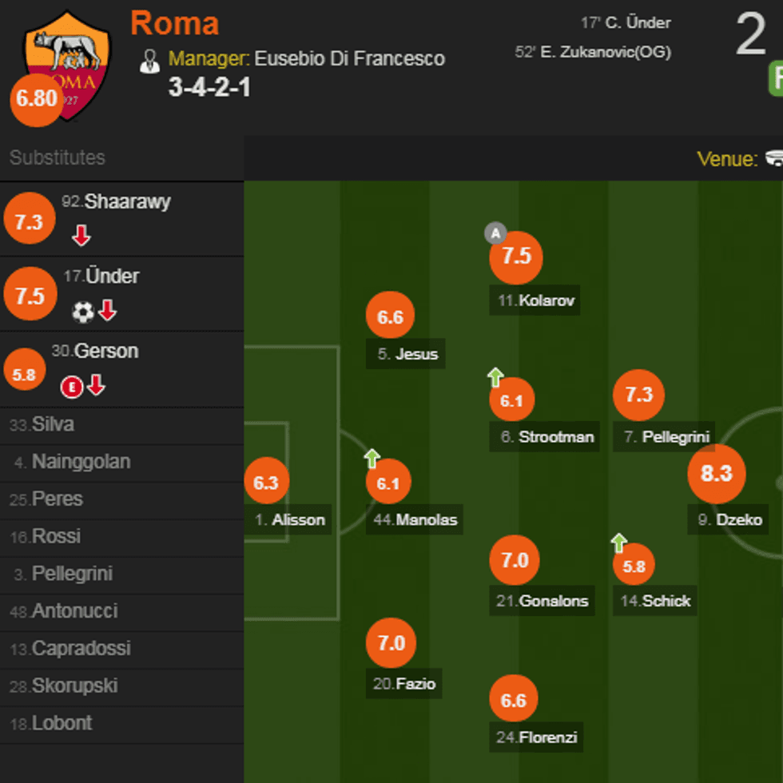
Task: Click the stadium icon next to Venue
Action: click(773, 158)
